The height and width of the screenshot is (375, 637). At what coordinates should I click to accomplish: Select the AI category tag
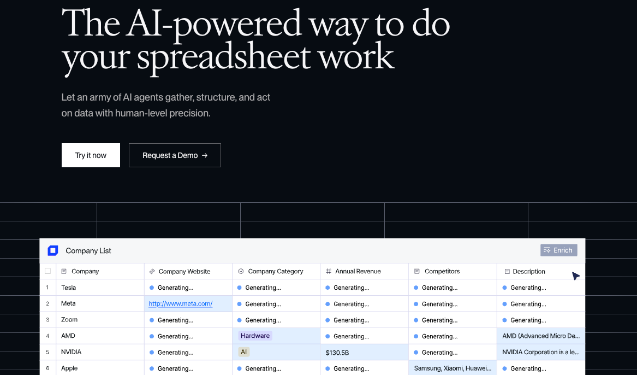pyautogui.click(x=244, y=352)
